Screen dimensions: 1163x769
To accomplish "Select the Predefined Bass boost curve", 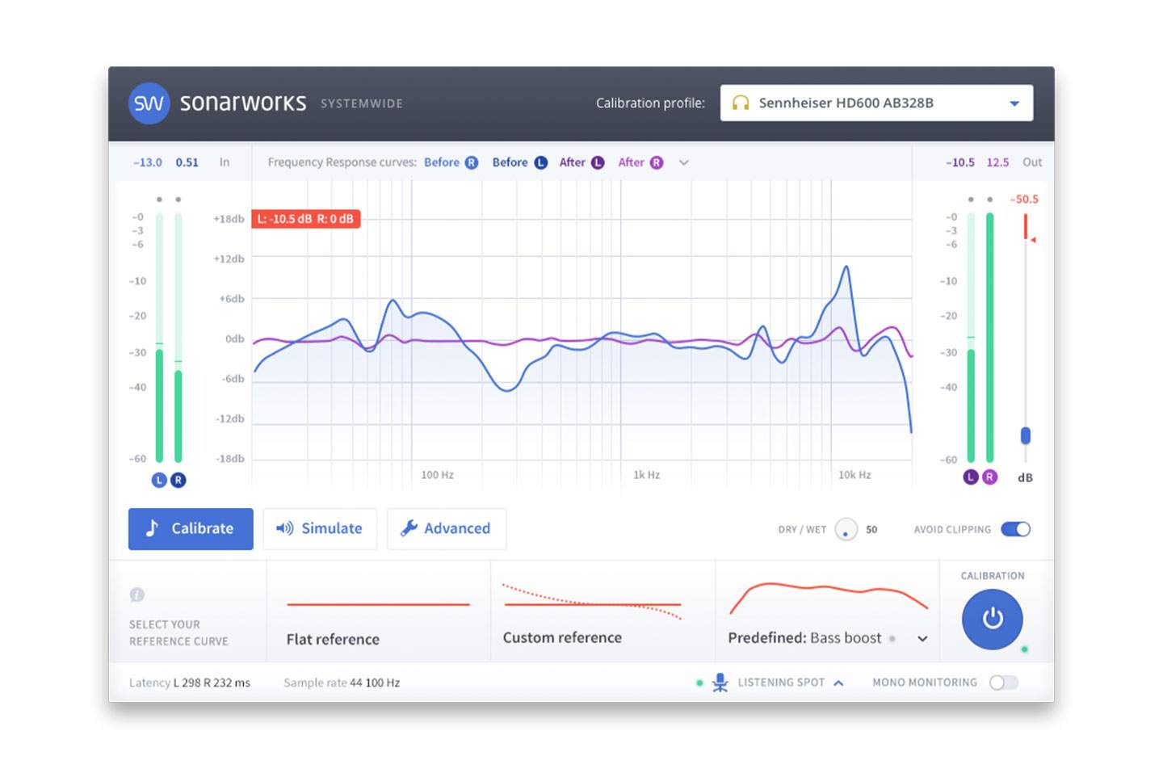I will [827, 611].
